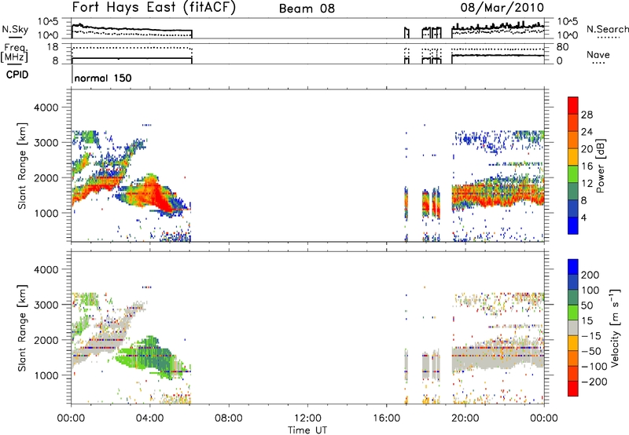Click the 'N.Sky' axis label

(15, 29)
